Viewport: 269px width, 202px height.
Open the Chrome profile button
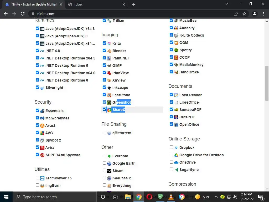point(255,14)
